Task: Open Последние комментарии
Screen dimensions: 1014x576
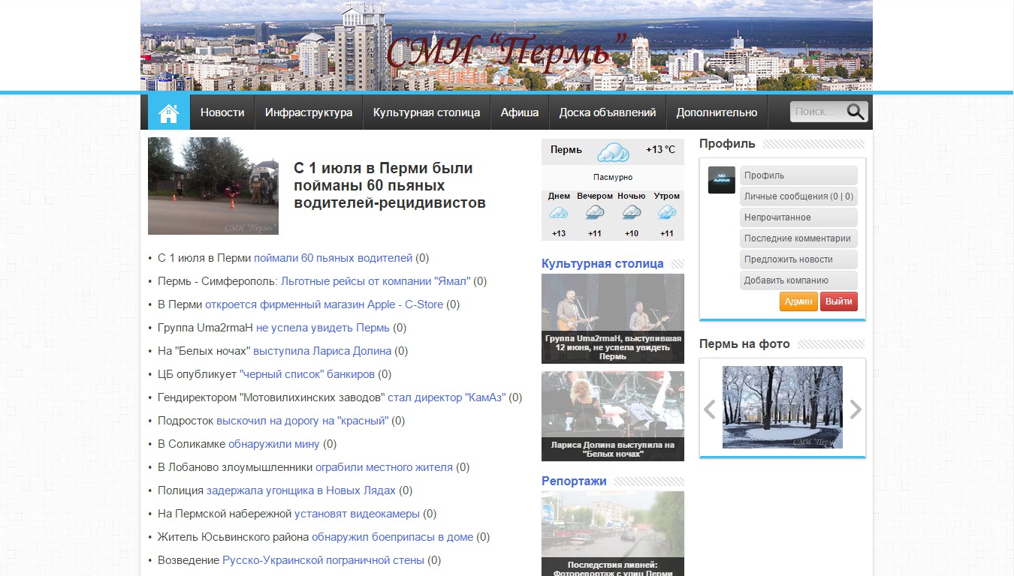Action: point(798,238)
